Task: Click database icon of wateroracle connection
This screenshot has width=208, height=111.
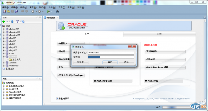Action: pyautogui.click(x=7, y=66)
